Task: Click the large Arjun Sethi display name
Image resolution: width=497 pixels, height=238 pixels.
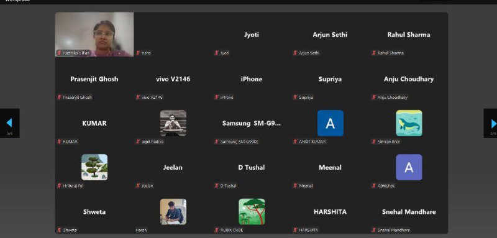Action: pyautogui.click(x=330, y=35)
